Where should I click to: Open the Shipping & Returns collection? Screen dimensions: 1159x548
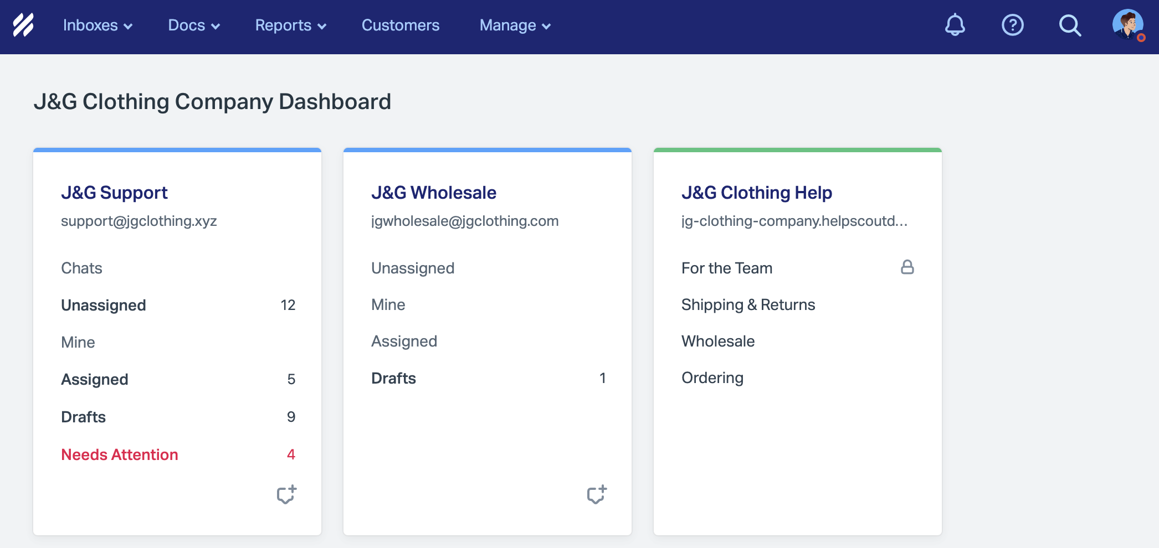tap(748, 304)
